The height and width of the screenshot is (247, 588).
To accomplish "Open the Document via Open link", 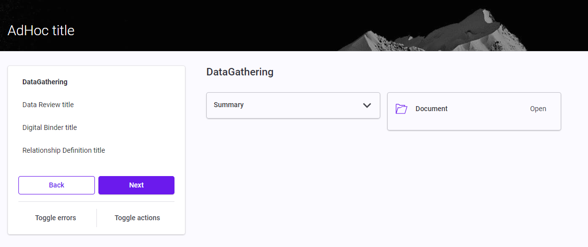I will point(538,109).
